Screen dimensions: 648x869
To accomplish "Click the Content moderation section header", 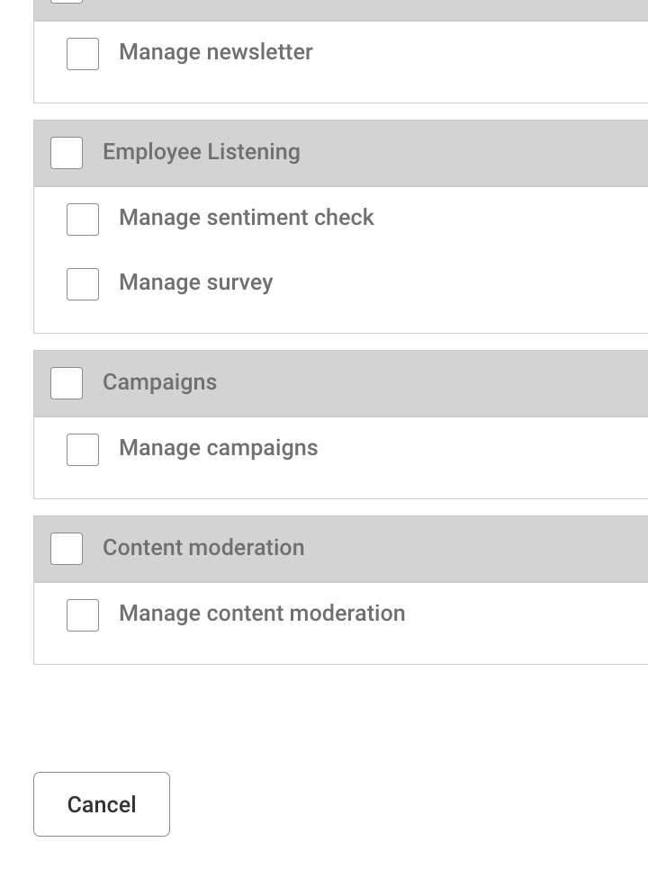I will pyautogui.click(x=202, y=548).
